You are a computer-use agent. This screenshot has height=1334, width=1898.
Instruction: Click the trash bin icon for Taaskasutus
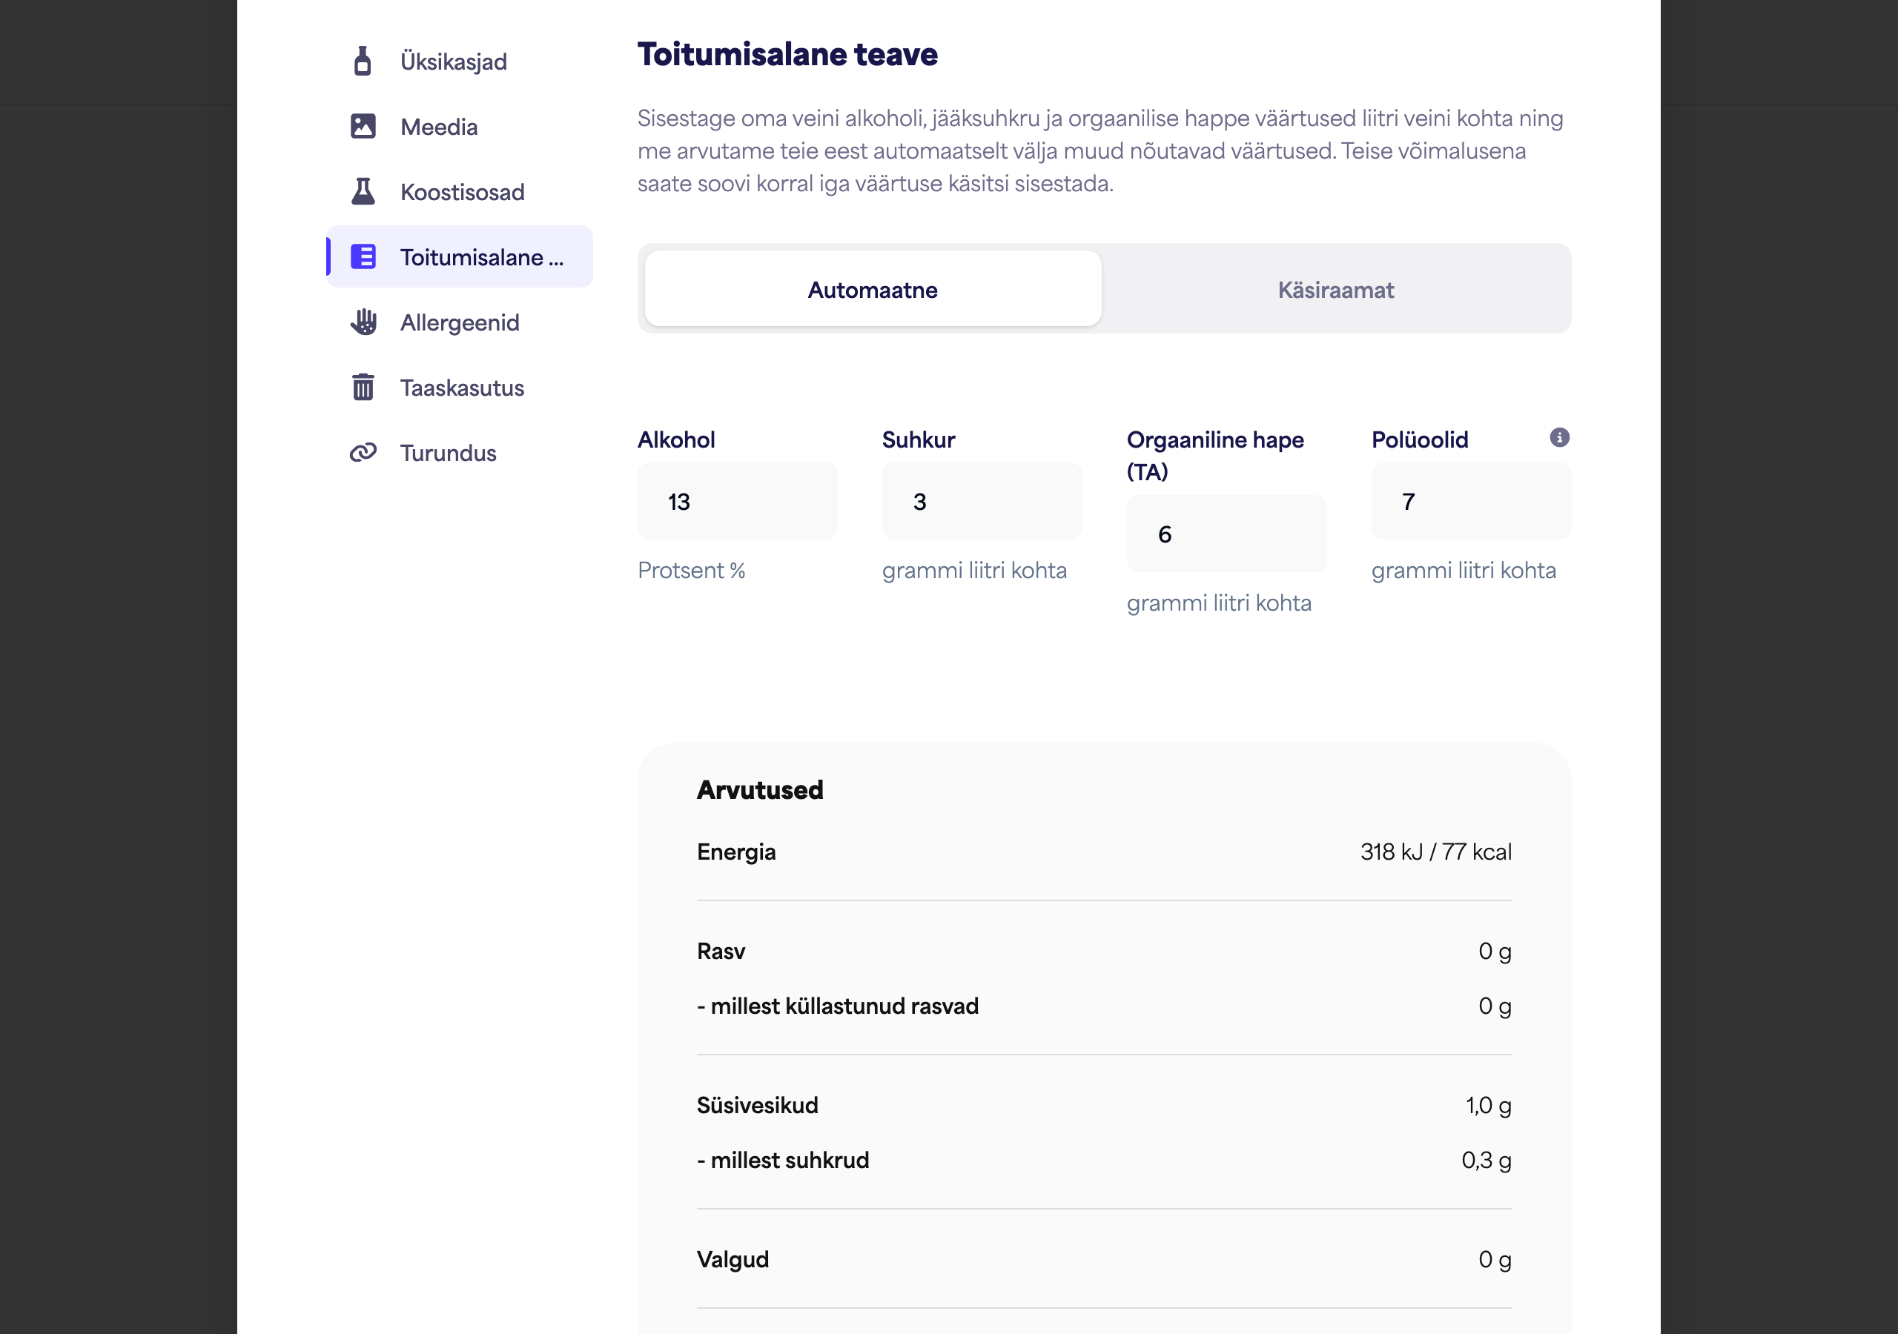point(363,387)
